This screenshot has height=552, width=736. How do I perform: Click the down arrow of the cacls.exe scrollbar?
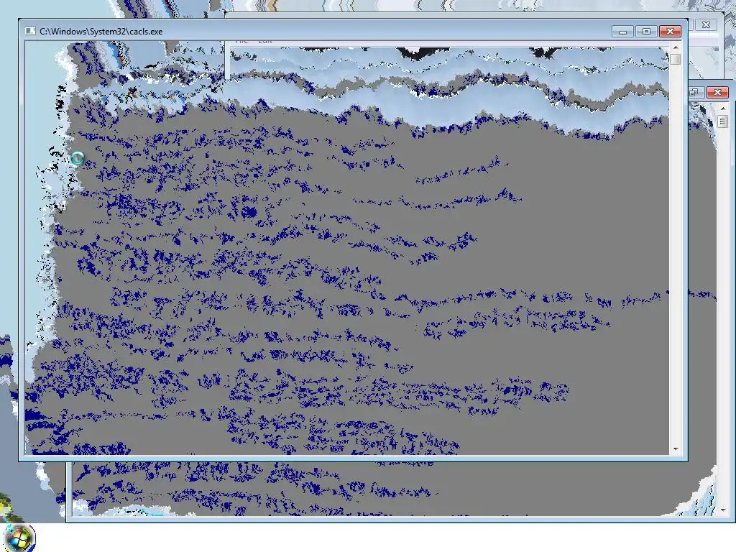[x=676, y=449]
